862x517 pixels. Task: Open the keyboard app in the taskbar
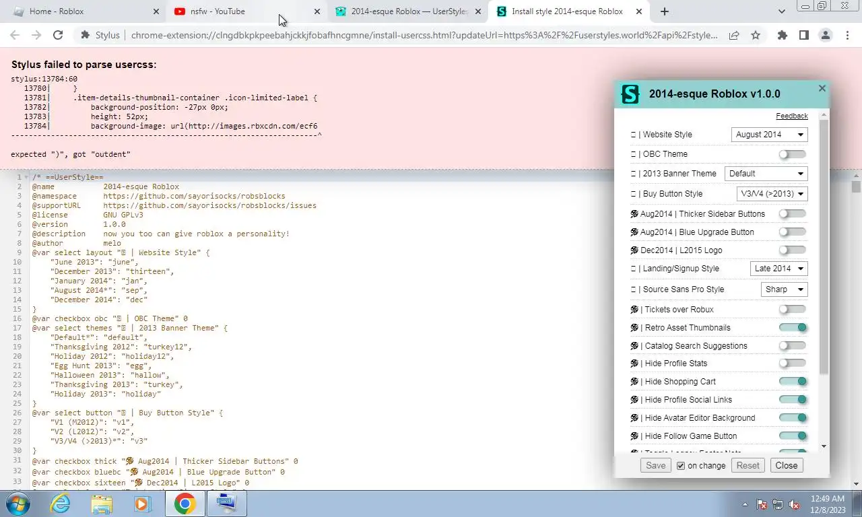point(226,504)
